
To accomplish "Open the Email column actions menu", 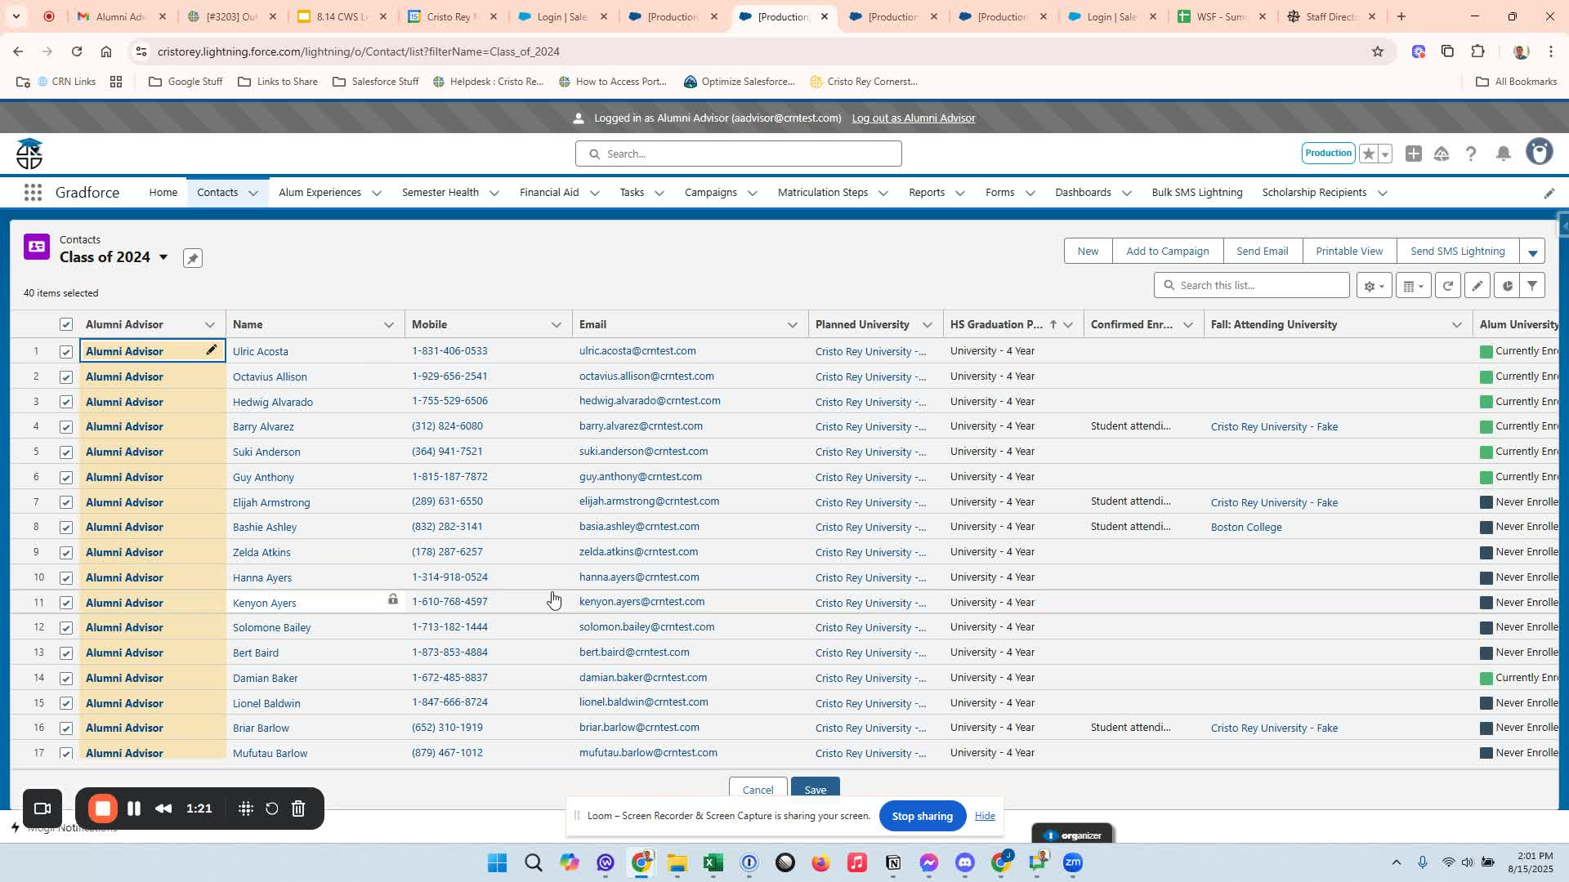I will click(x=792, y=325).
